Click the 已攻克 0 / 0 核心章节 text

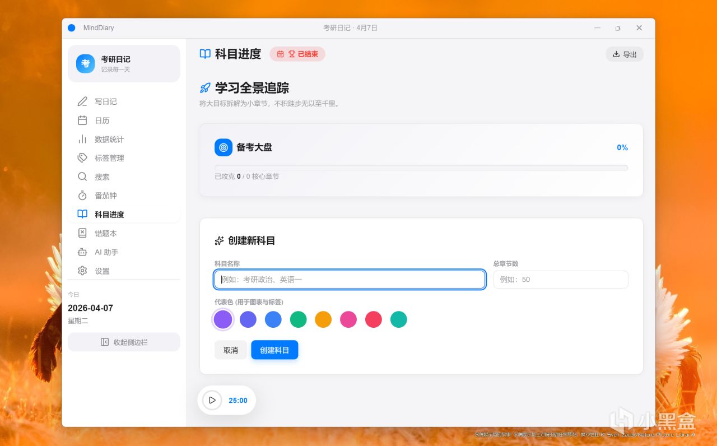(246, 176)
